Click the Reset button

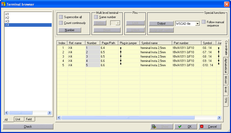click(107, 30)
